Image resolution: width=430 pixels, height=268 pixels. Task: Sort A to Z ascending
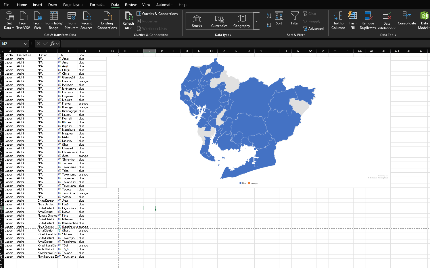pyautogui.click(x=269, y=16)
